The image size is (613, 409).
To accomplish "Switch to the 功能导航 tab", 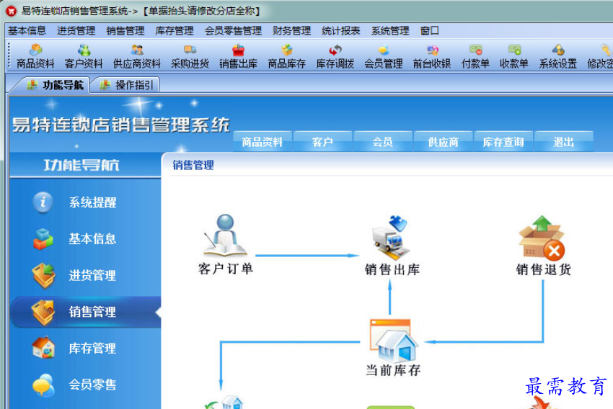I will [x=55, y=85].
